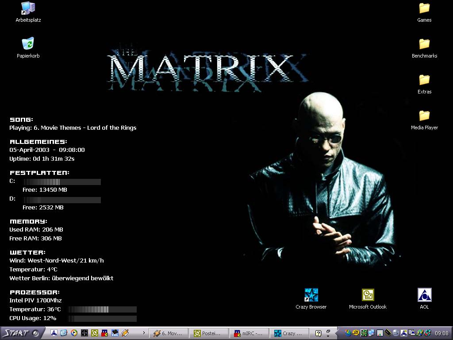Click 'Wetter Berlin: überwiegend bewölkt' text
Image resolution: width=453 pixels, height=340 pixels.
pyautogui.click(x=61, y=278)
